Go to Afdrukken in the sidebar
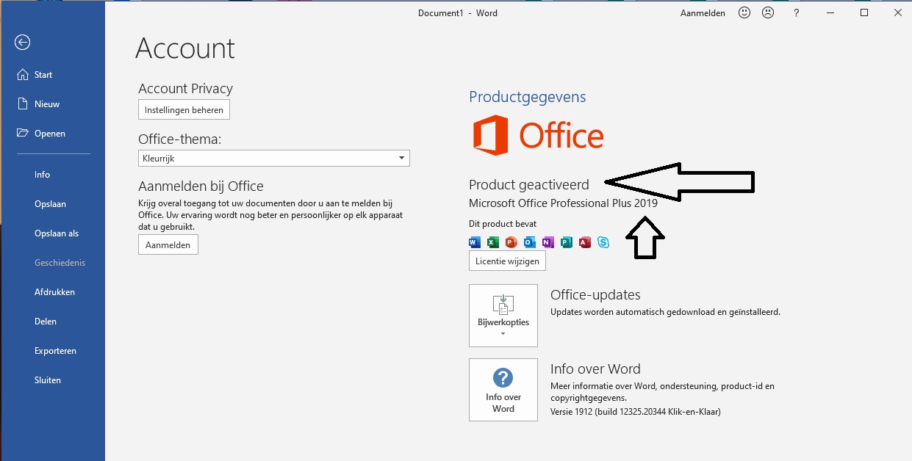Viewport: 912px width, 461px height. coord(54,292)
